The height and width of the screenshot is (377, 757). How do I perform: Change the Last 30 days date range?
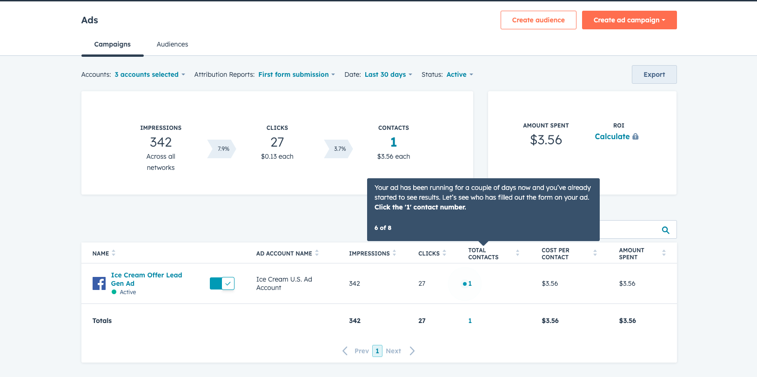coord(388,74)
